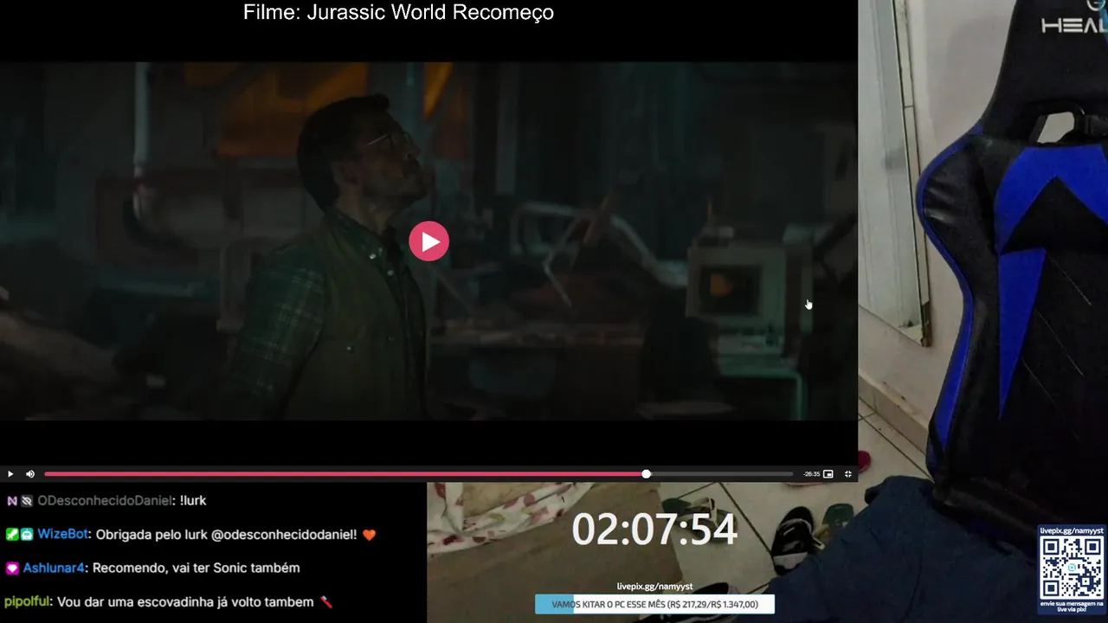Click the LivePix QR code
The height and width of the screenshot is (623, 1108).
[x=1072, y=567]
